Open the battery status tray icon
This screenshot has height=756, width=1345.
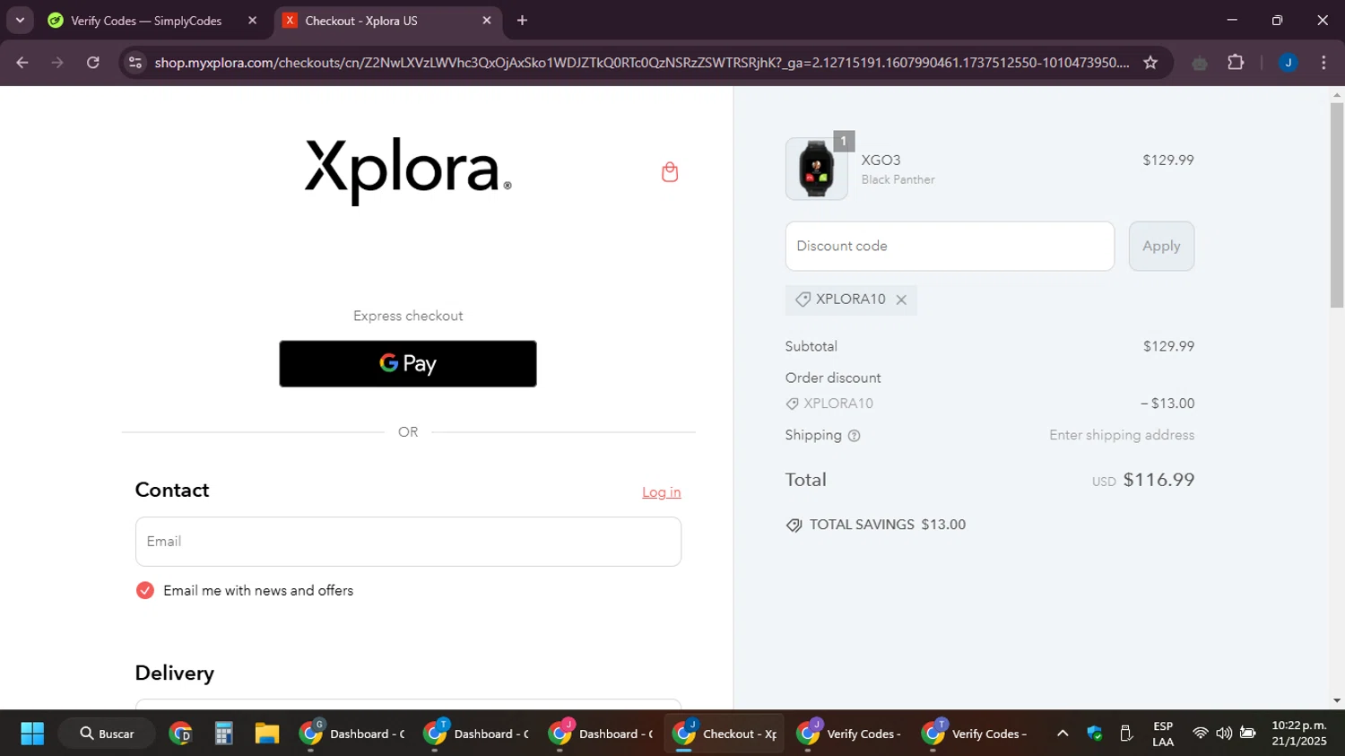pos(1247,734)
